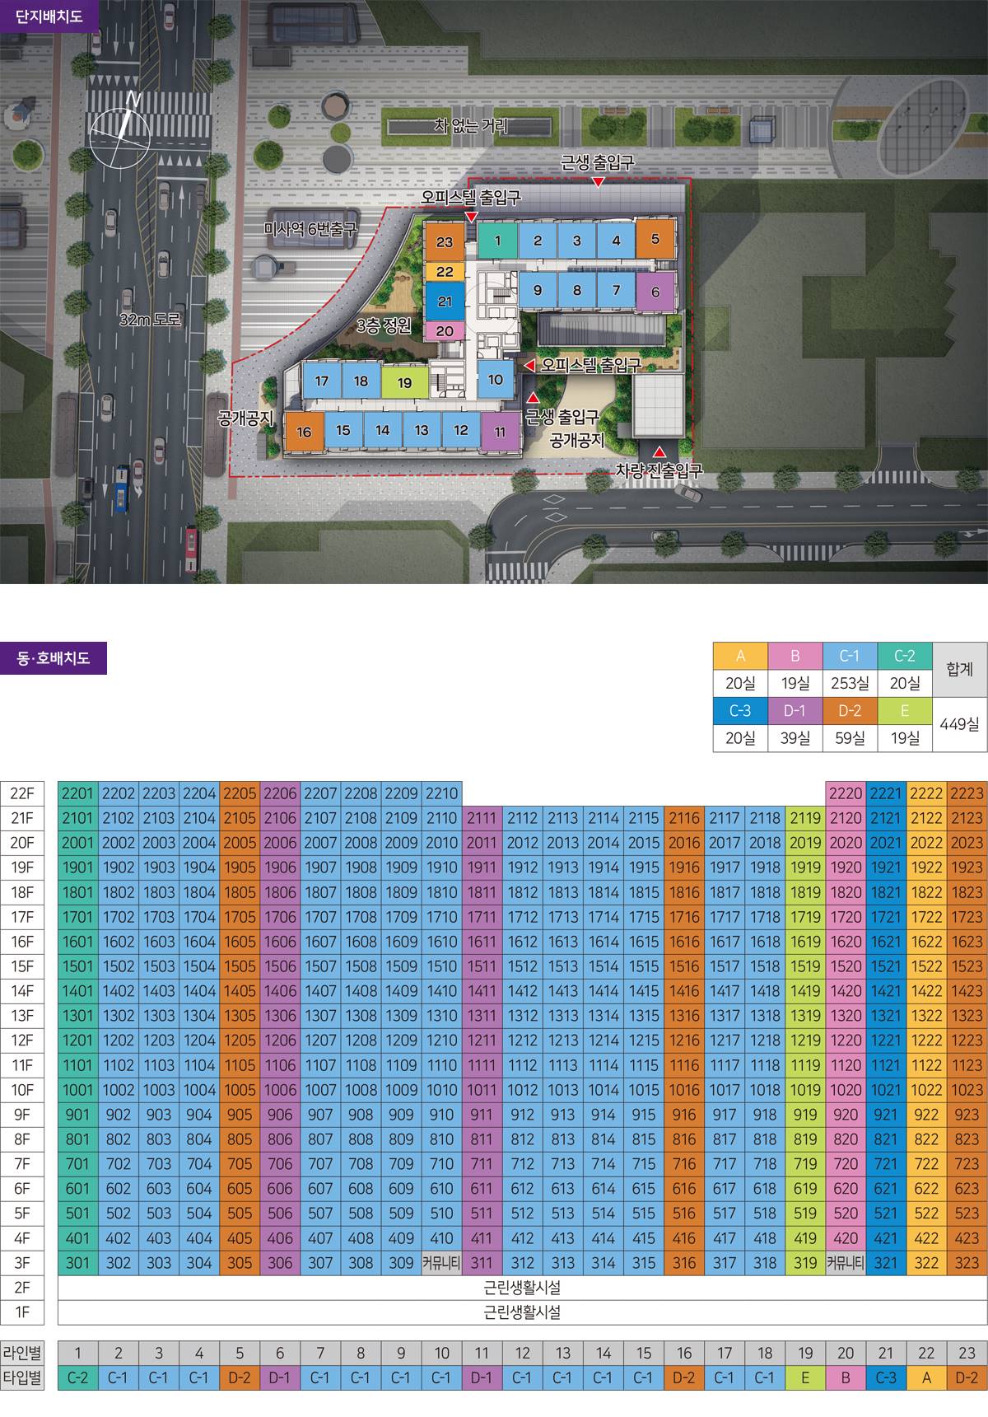The image size is (988, 1417).
Task: Choose room 1016 in the unit chart
Action: 684,1090
